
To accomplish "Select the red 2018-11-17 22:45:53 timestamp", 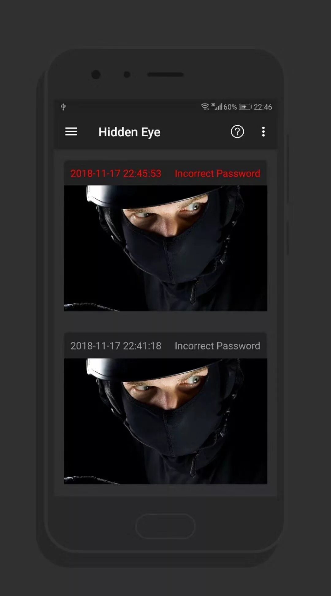I will pyautogui.click(x=116, y=174).
